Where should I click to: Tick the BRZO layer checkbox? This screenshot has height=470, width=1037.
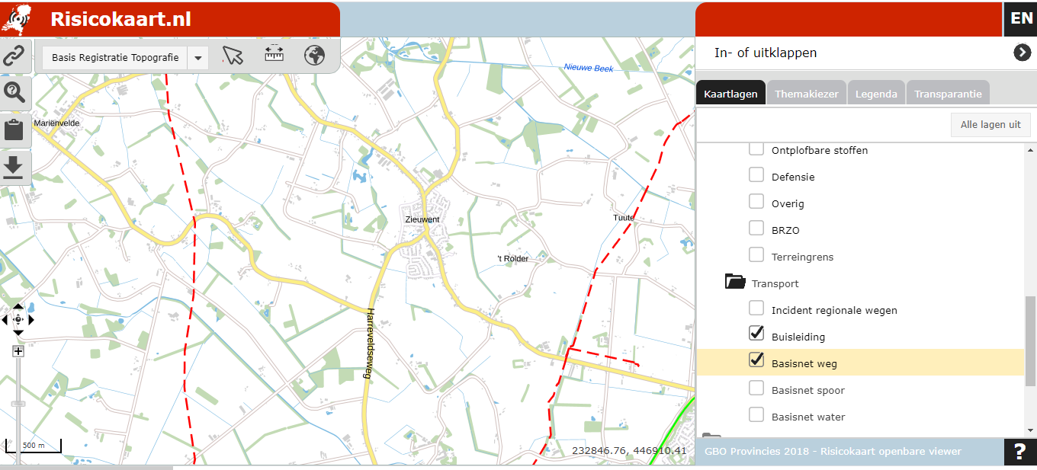756,228
